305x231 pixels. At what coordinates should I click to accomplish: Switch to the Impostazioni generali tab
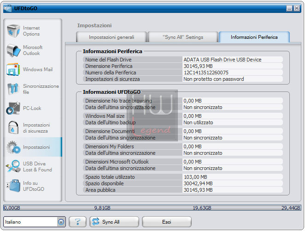(111, 37)
